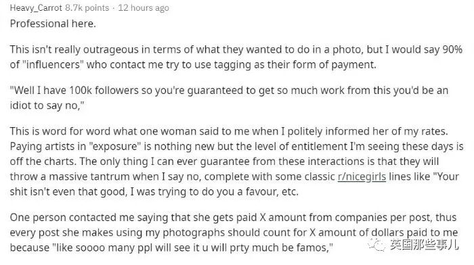474x265 pixels.
Task: Click the WeChat logo in the watermark
Action: pos(376,244)
